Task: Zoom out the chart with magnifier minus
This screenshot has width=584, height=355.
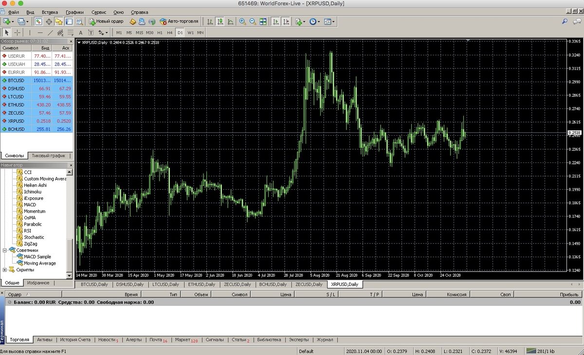Action: click(253, 21)
